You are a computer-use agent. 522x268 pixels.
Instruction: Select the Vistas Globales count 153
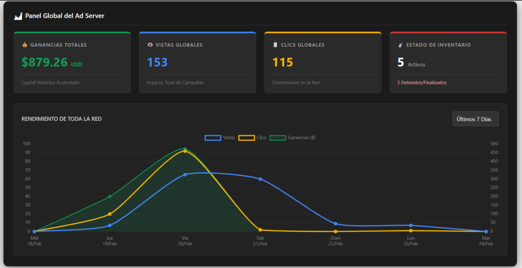click(x=157, y=63)
